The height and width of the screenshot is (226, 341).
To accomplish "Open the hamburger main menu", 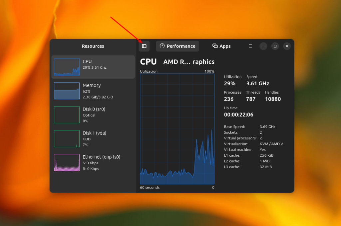I will pos(250,46).
